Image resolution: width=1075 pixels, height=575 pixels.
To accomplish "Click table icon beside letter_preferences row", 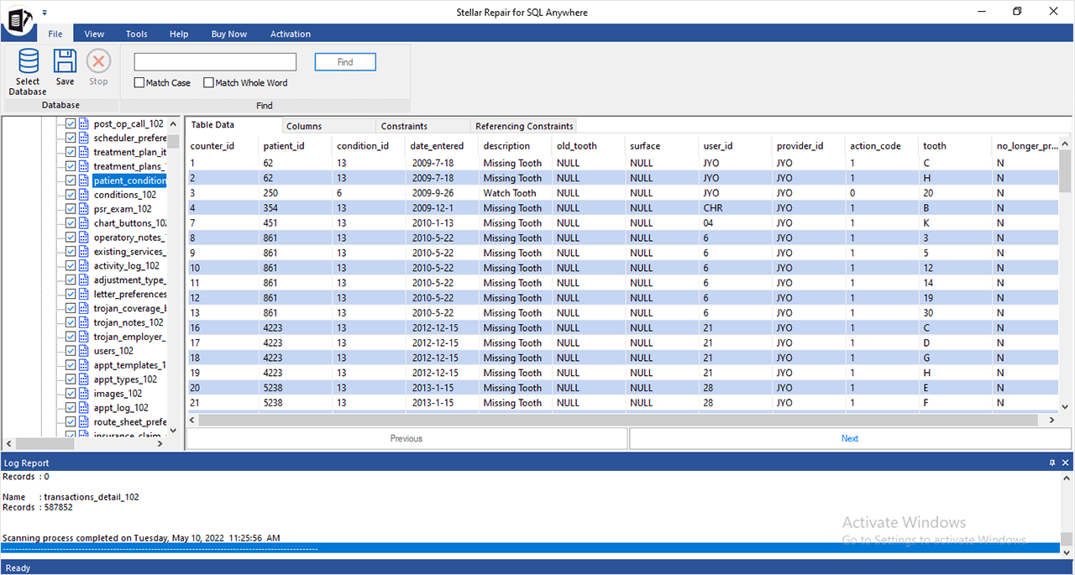I will tap(83, 295).
